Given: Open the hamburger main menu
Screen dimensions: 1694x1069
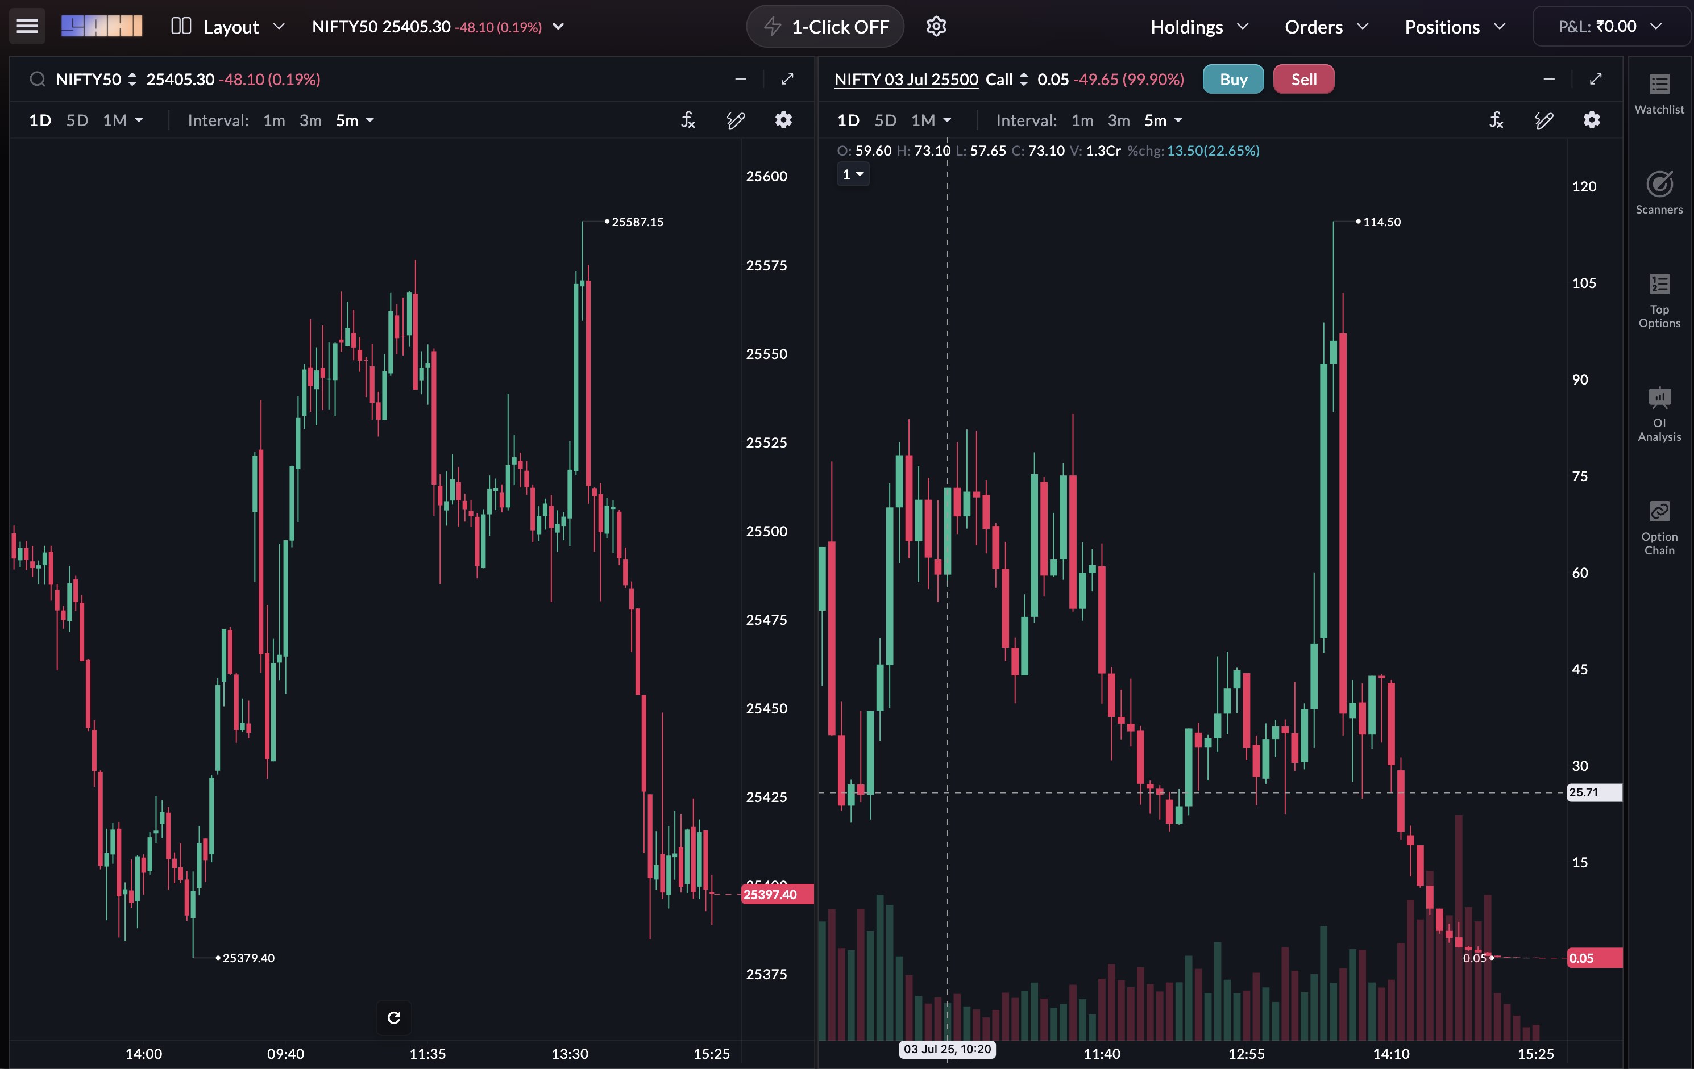Looking at the screenshot, I should click(x=27, y=26).
